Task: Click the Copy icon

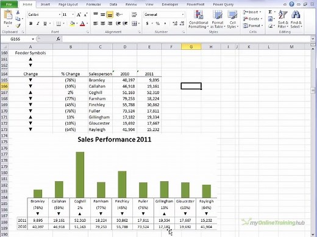Action: [x=18, y=19]
